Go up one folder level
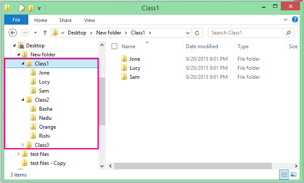304x183 pixels. click(x=45, y=33)
